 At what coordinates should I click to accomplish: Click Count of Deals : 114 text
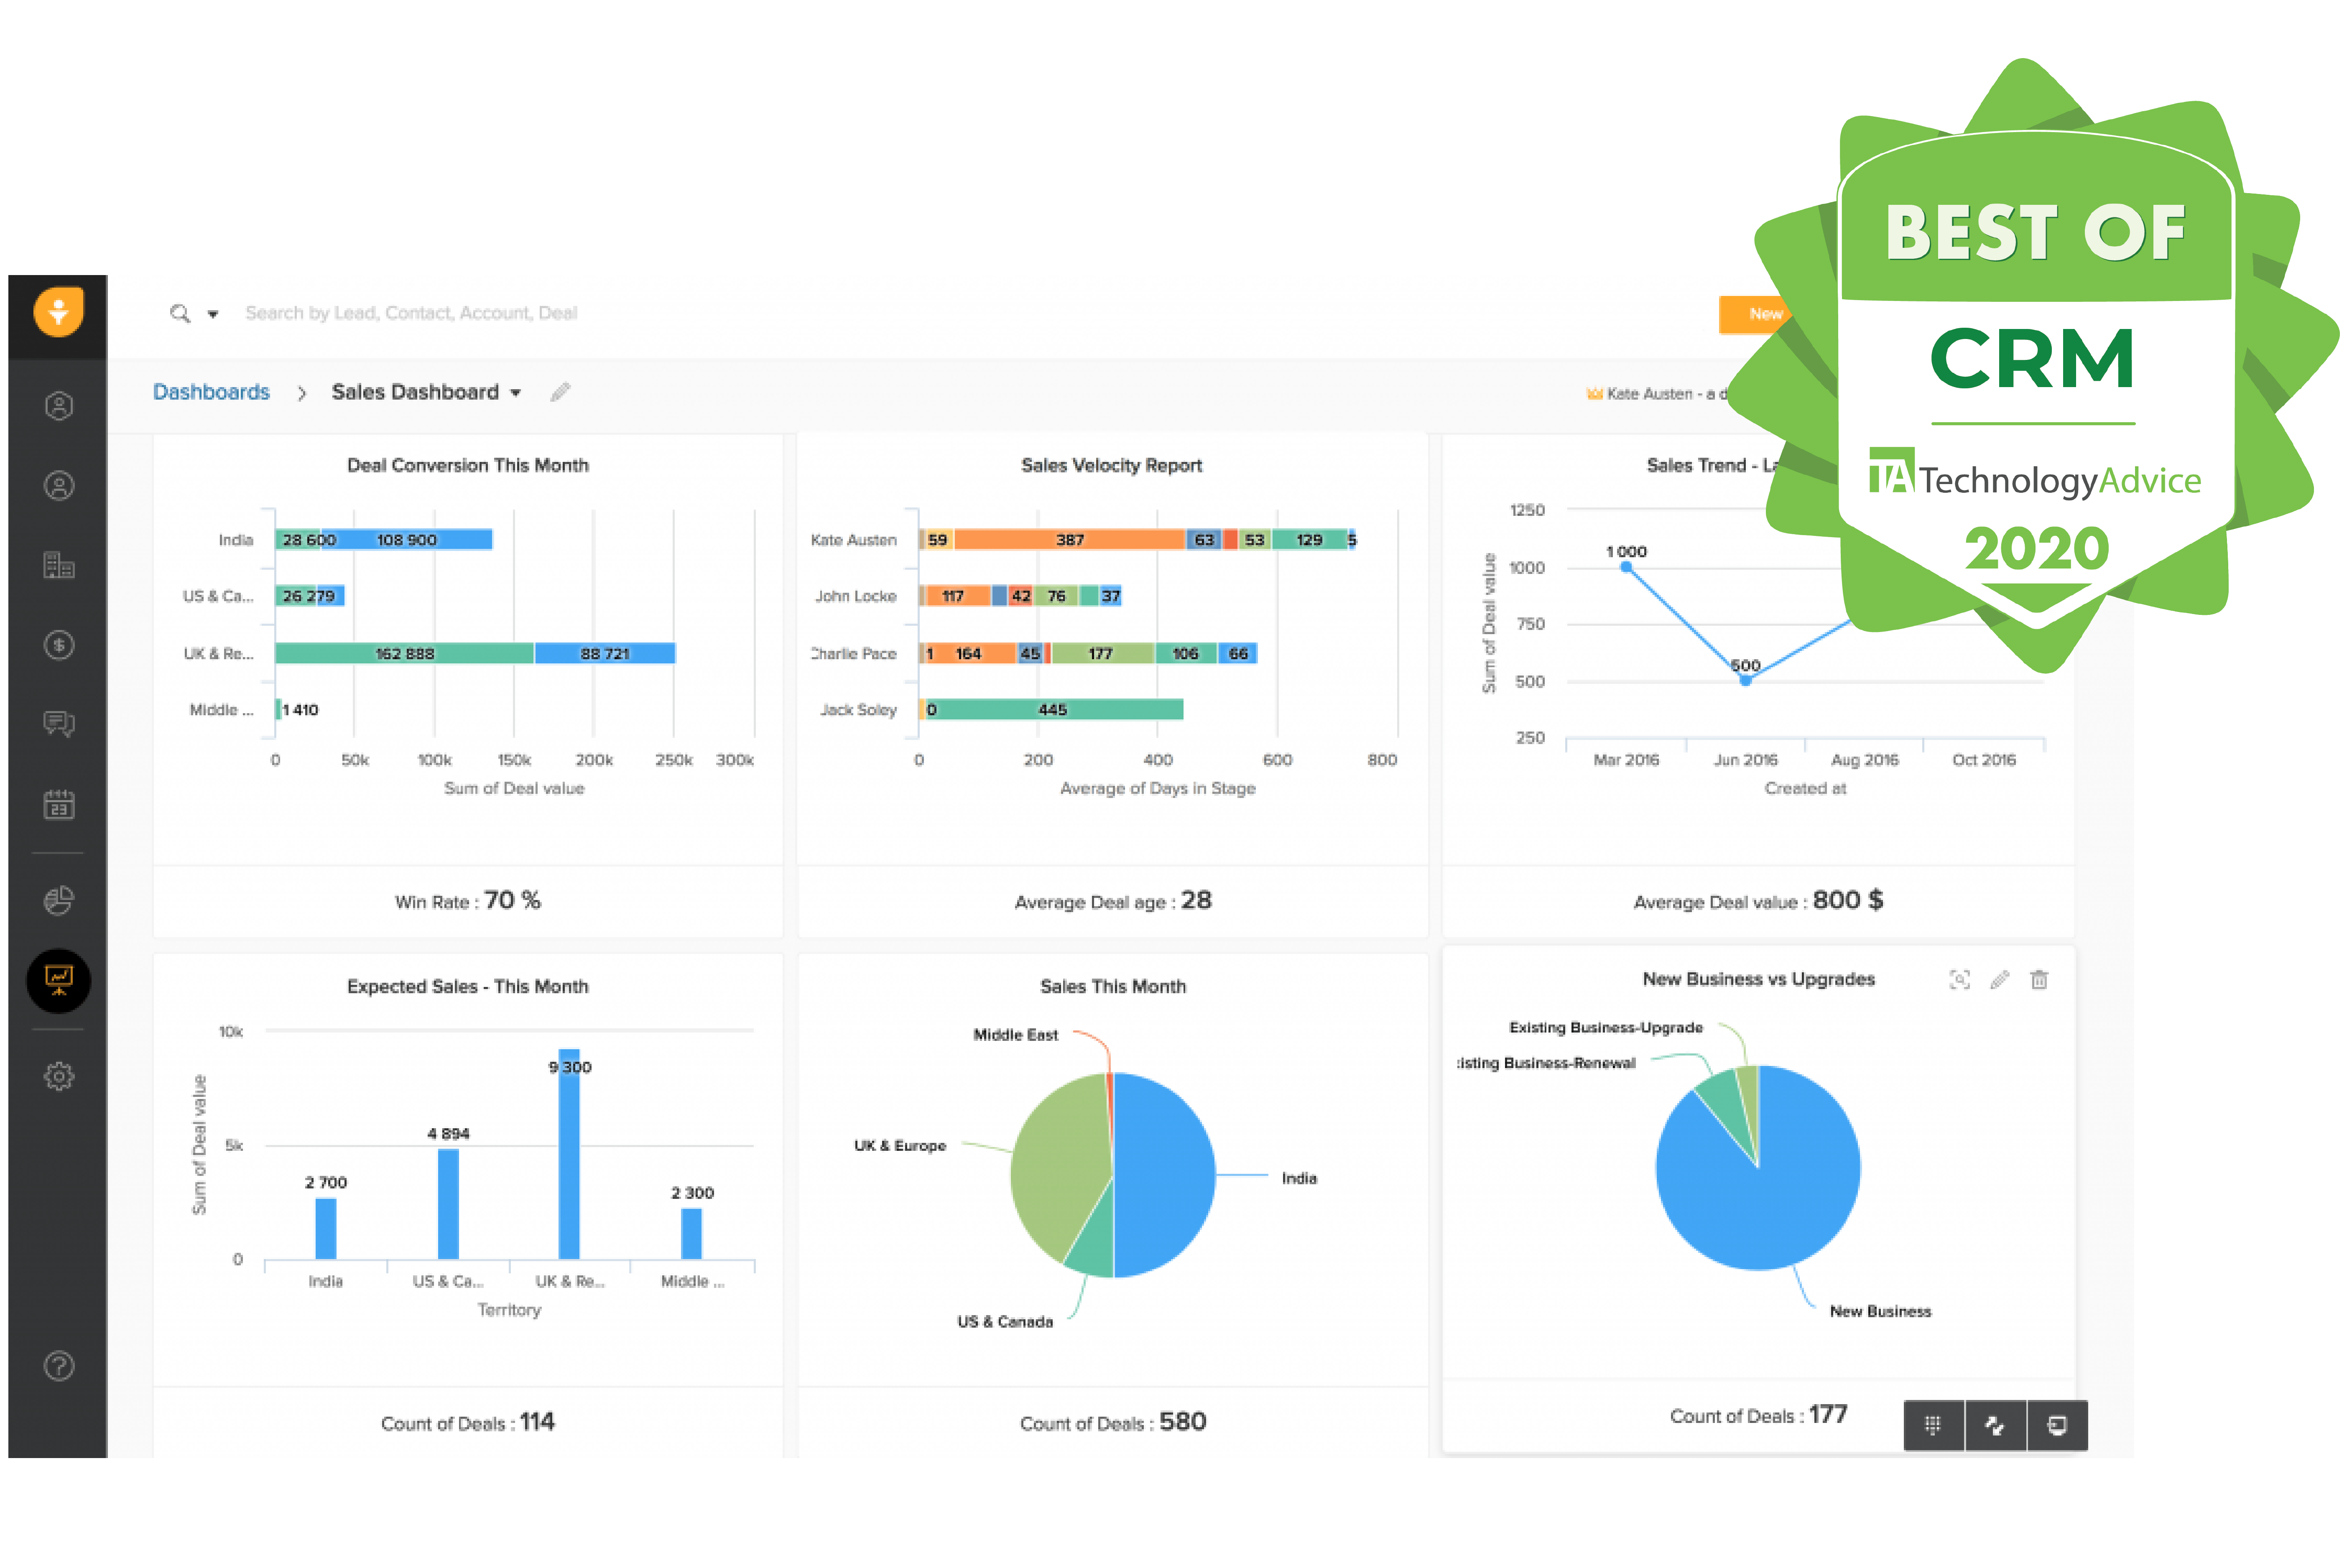(467, 1423)
